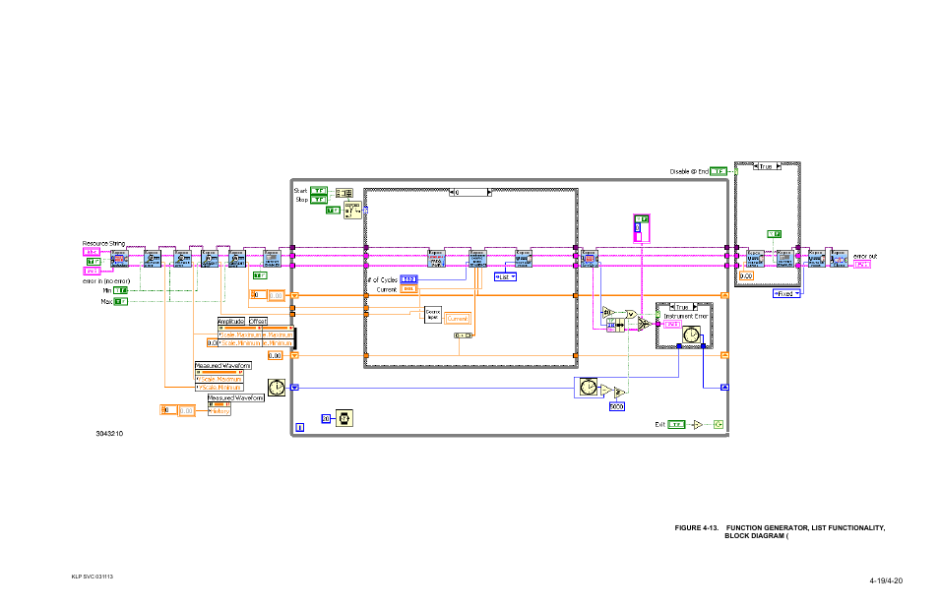This screenshot has height=608, width=939.
Task: Toggle the Min boolean terminal
Action: click(x=121, y=290)
